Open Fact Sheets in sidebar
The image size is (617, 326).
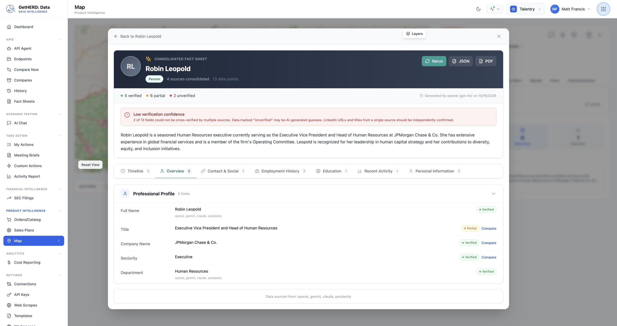[34, 101]
